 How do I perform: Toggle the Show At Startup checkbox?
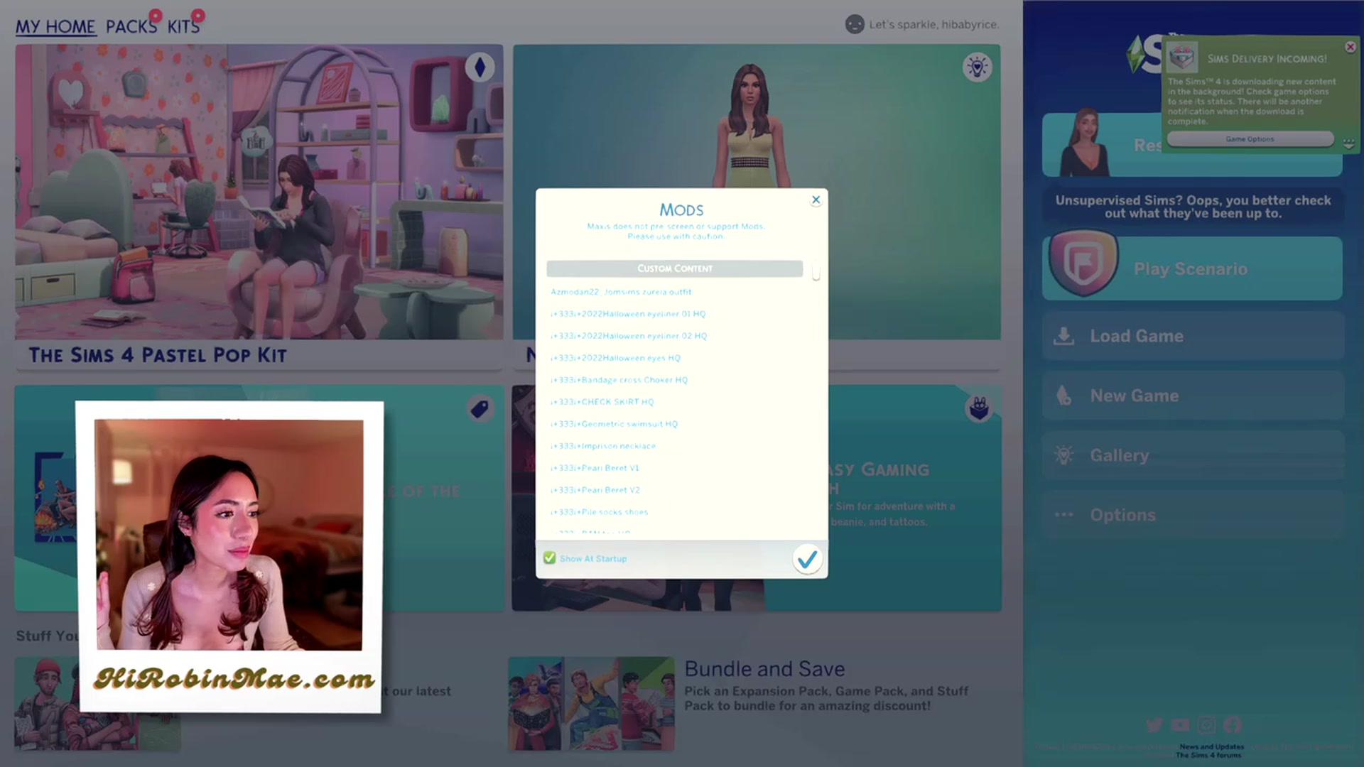pos(549,558)
